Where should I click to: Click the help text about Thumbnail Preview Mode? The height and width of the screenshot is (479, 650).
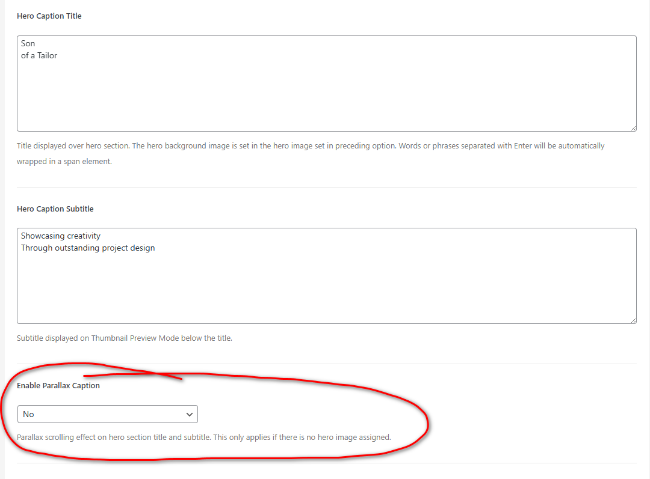(x=124, y=338)
